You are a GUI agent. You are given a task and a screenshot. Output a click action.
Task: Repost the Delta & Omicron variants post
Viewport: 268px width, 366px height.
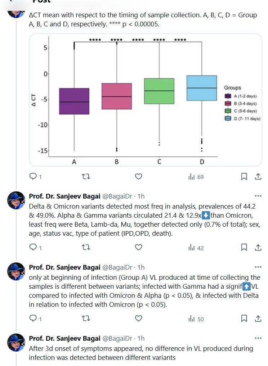[86, 248]
